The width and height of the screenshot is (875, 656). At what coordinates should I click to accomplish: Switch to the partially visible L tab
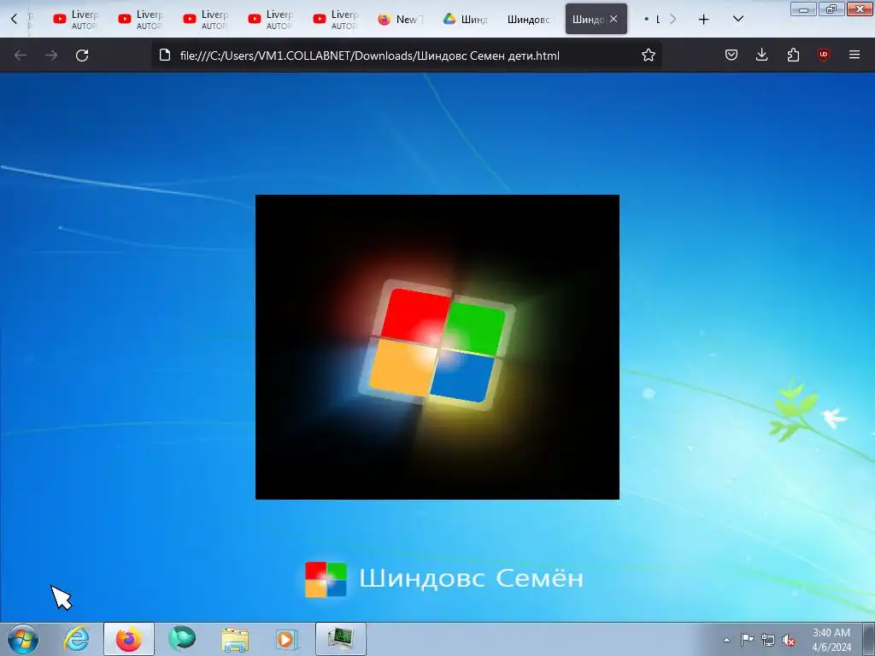click(x=652, y=20)
